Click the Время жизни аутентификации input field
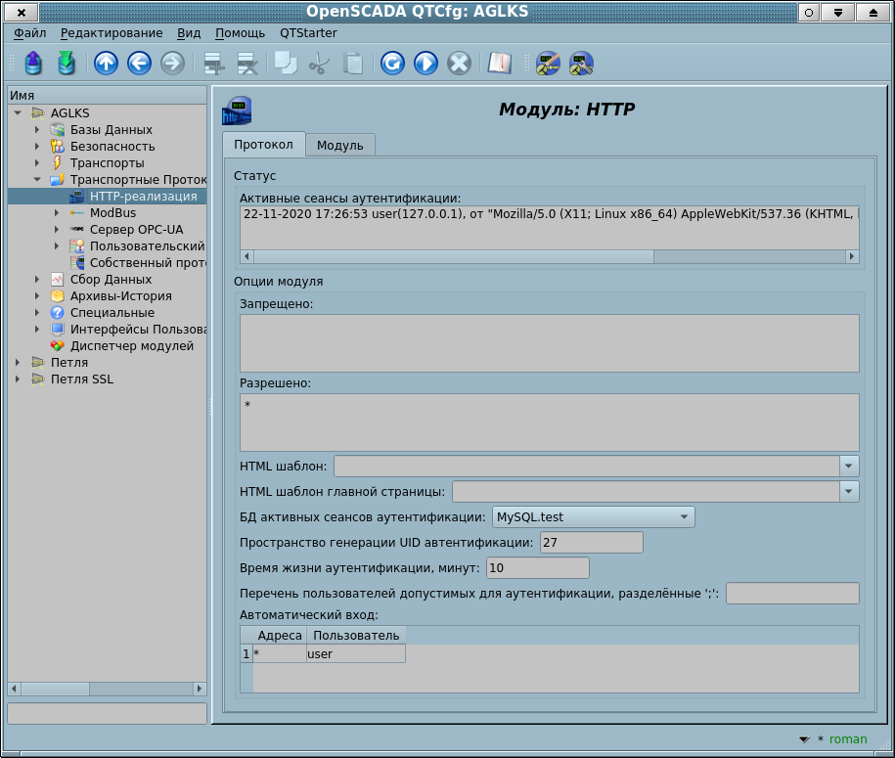This screenshot has height=758, width=895. (x=537, y=568)
